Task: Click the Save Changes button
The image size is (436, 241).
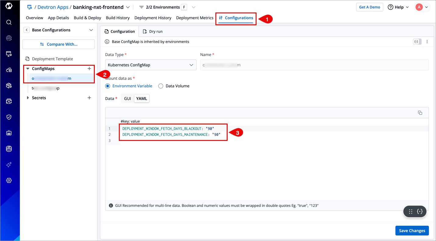Action: click(412, 231)
